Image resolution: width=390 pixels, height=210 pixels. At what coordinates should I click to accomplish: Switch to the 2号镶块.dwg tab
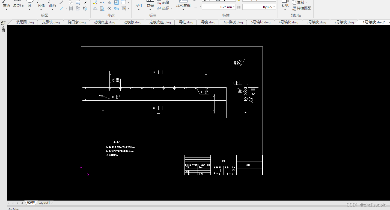click(344, 22)
